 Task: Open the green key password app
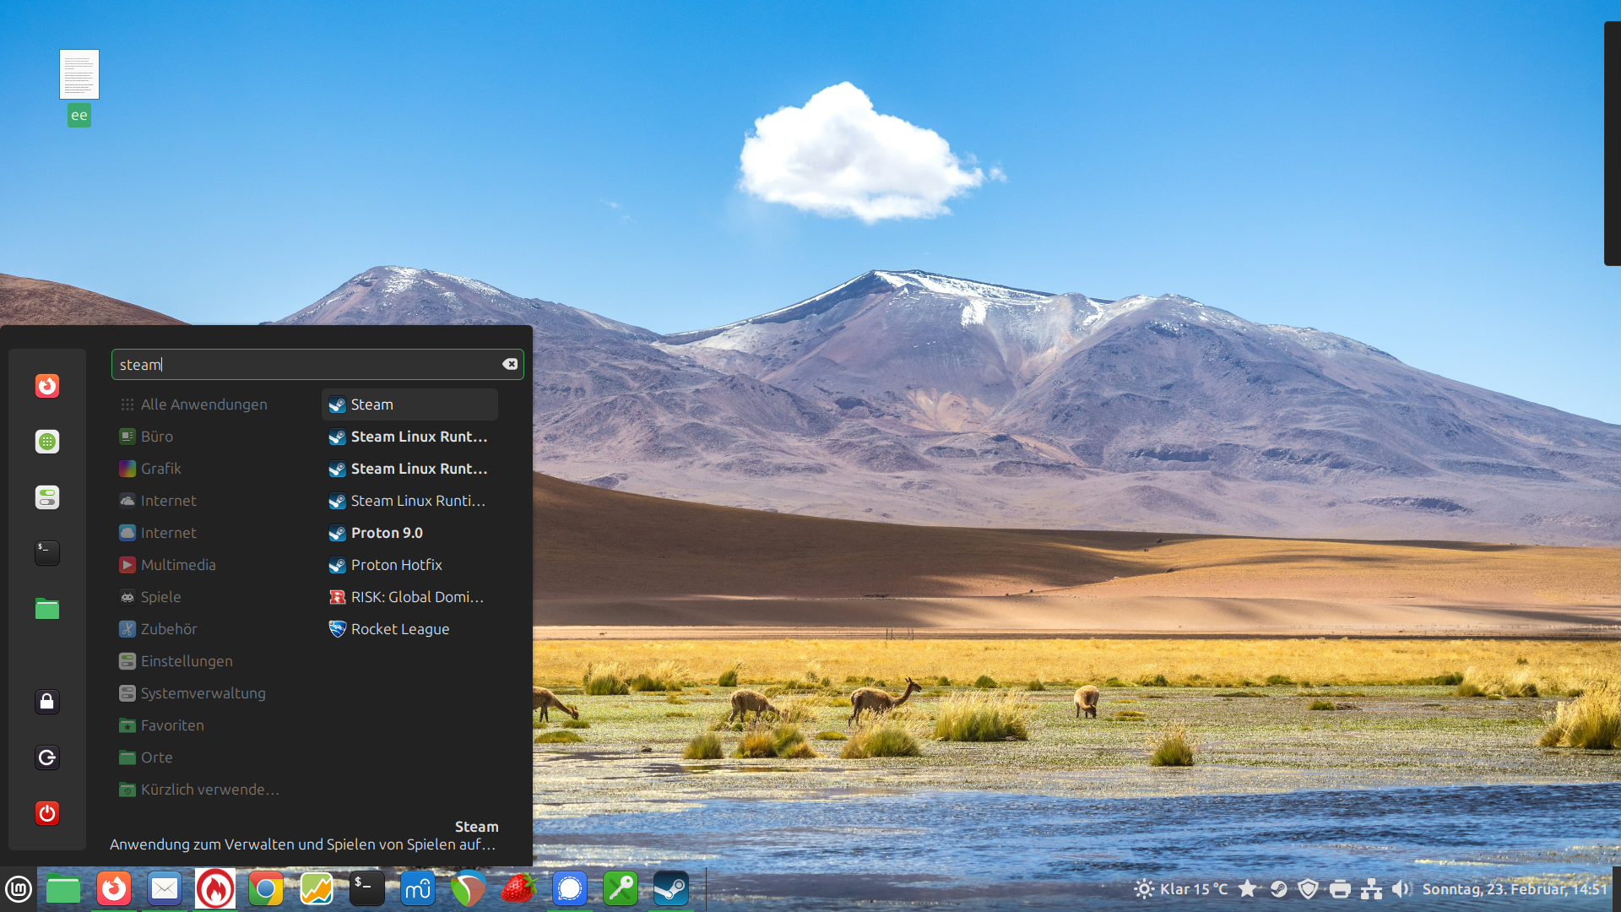tap(621, 888)
